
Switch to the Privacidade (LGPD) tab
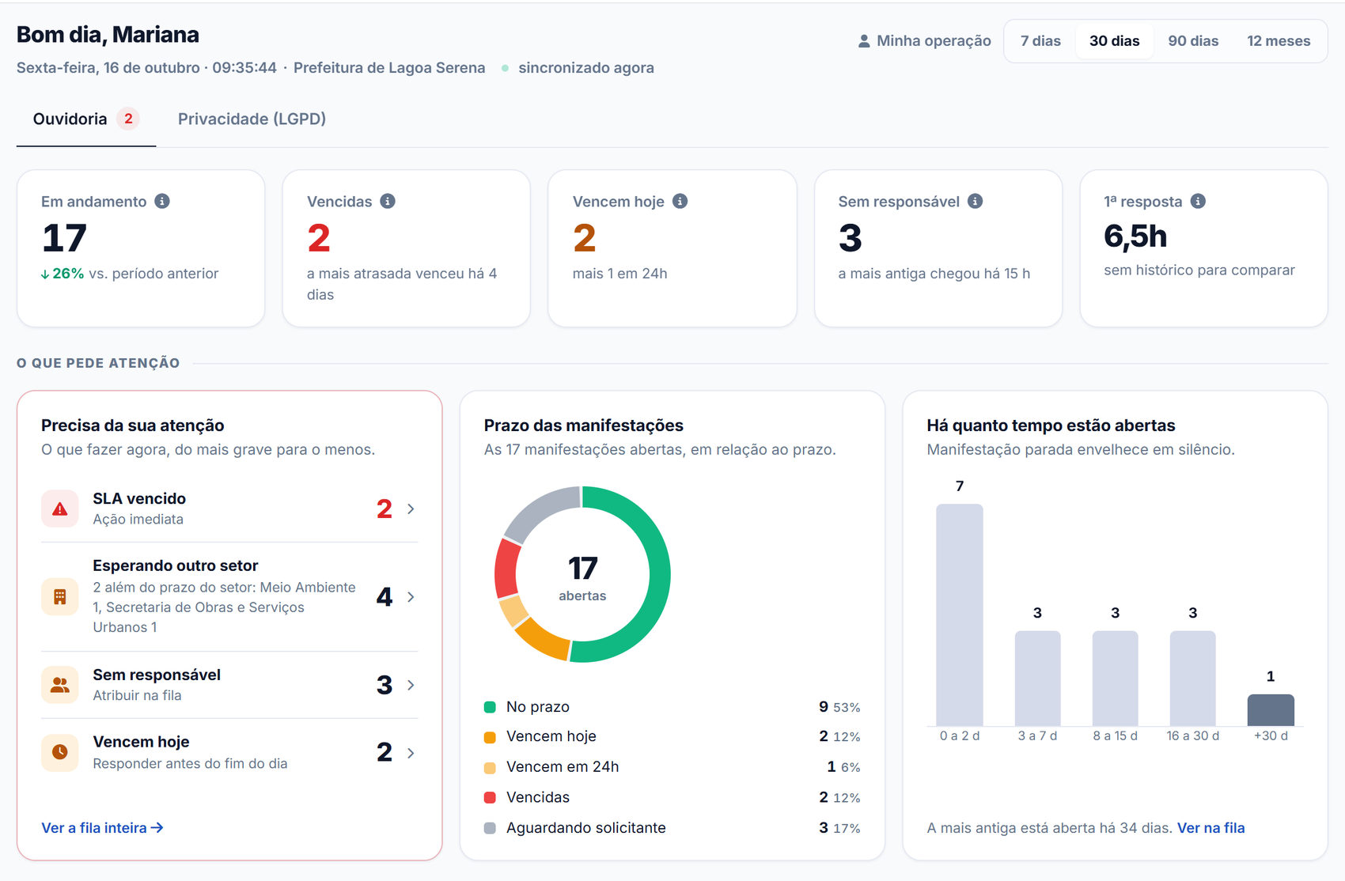pos(252,119)
